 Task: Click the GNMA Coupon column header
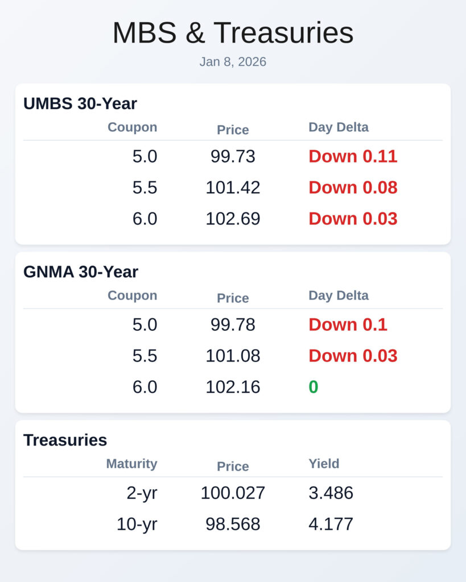pos(133,296)
